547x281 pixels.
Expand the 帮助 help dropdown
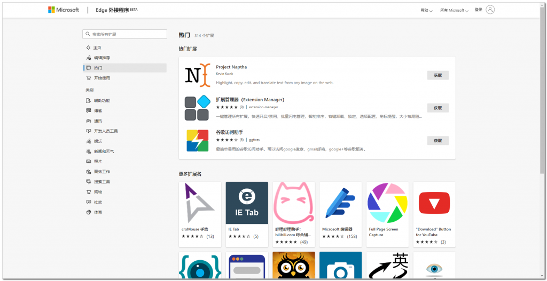tap(426, 10)
